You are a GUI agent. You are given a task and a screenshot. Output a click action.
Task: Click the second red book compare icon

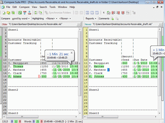click(118, 13)
